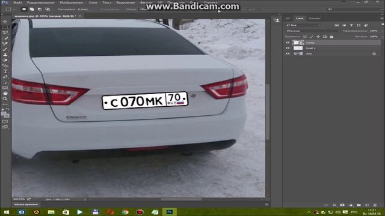Change screen mode via toolbar icon
Screen dimensions: 385x216
tap(5, 127)
